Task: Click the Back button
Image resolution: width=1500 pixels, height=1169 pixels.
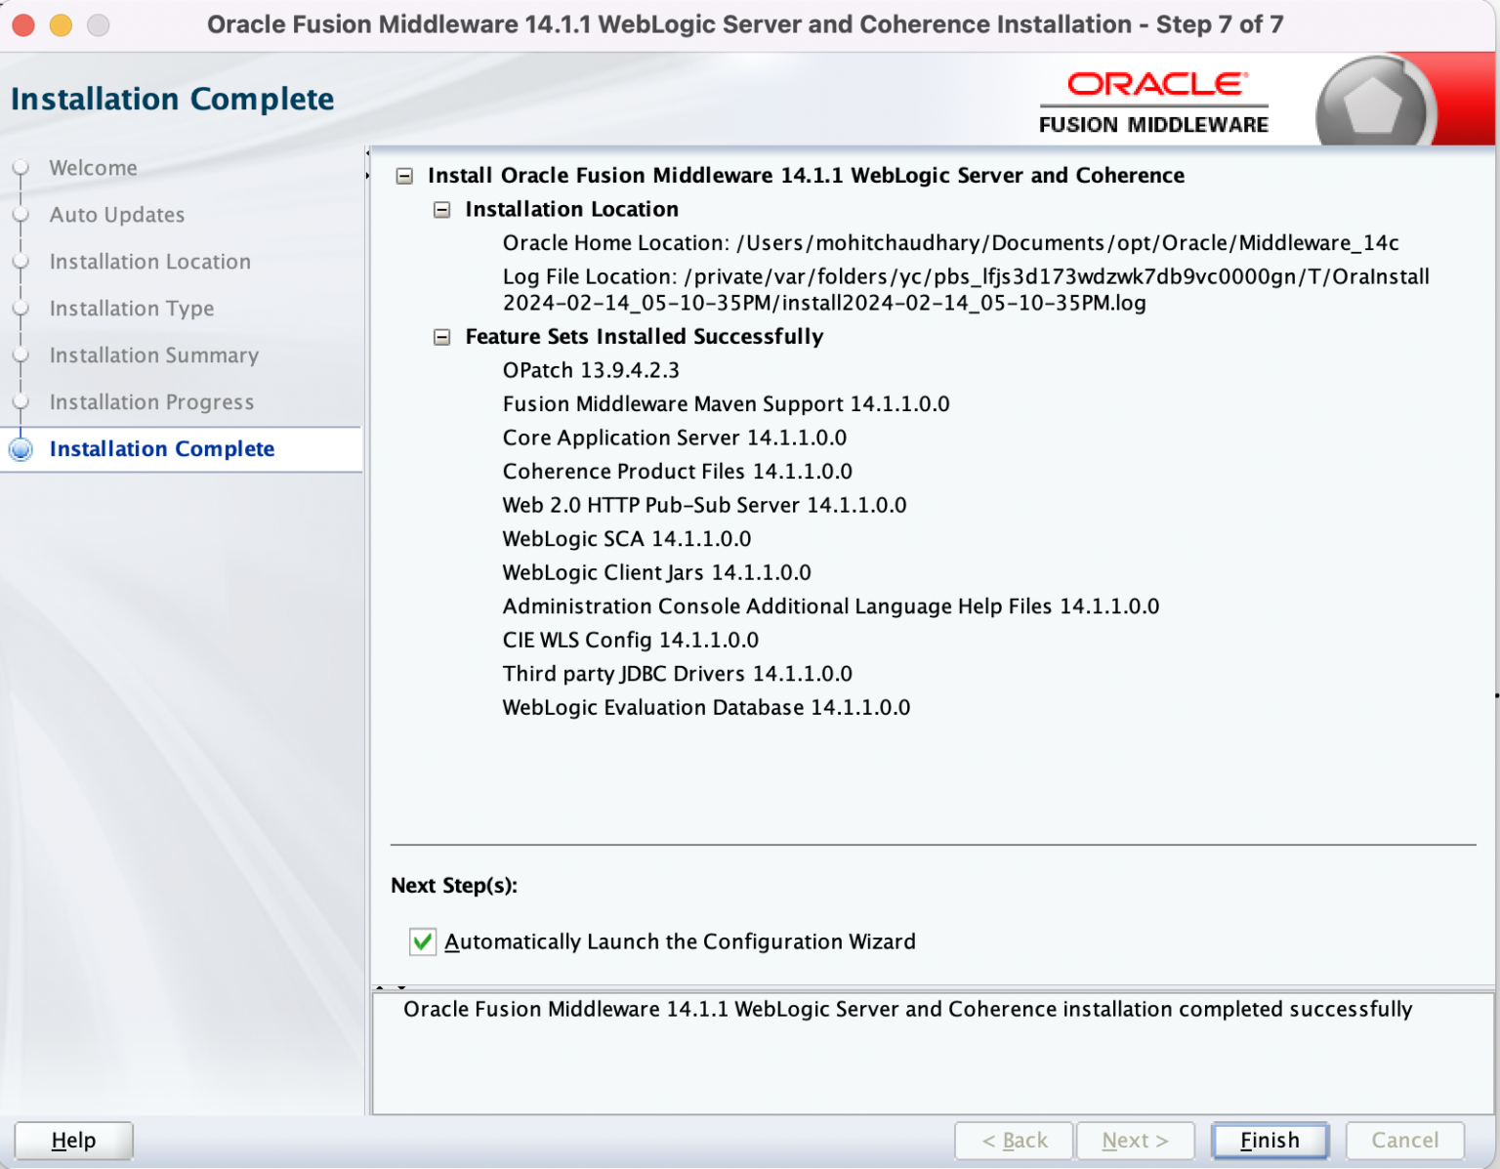Action: [x=1014, y=1140]
